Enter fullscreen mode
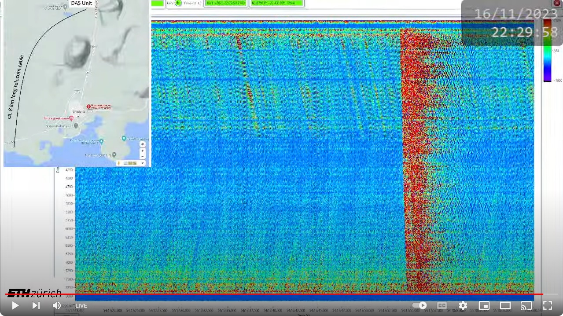Image resolution: width=563 pixels, height=316 pixels. point(547,305)
